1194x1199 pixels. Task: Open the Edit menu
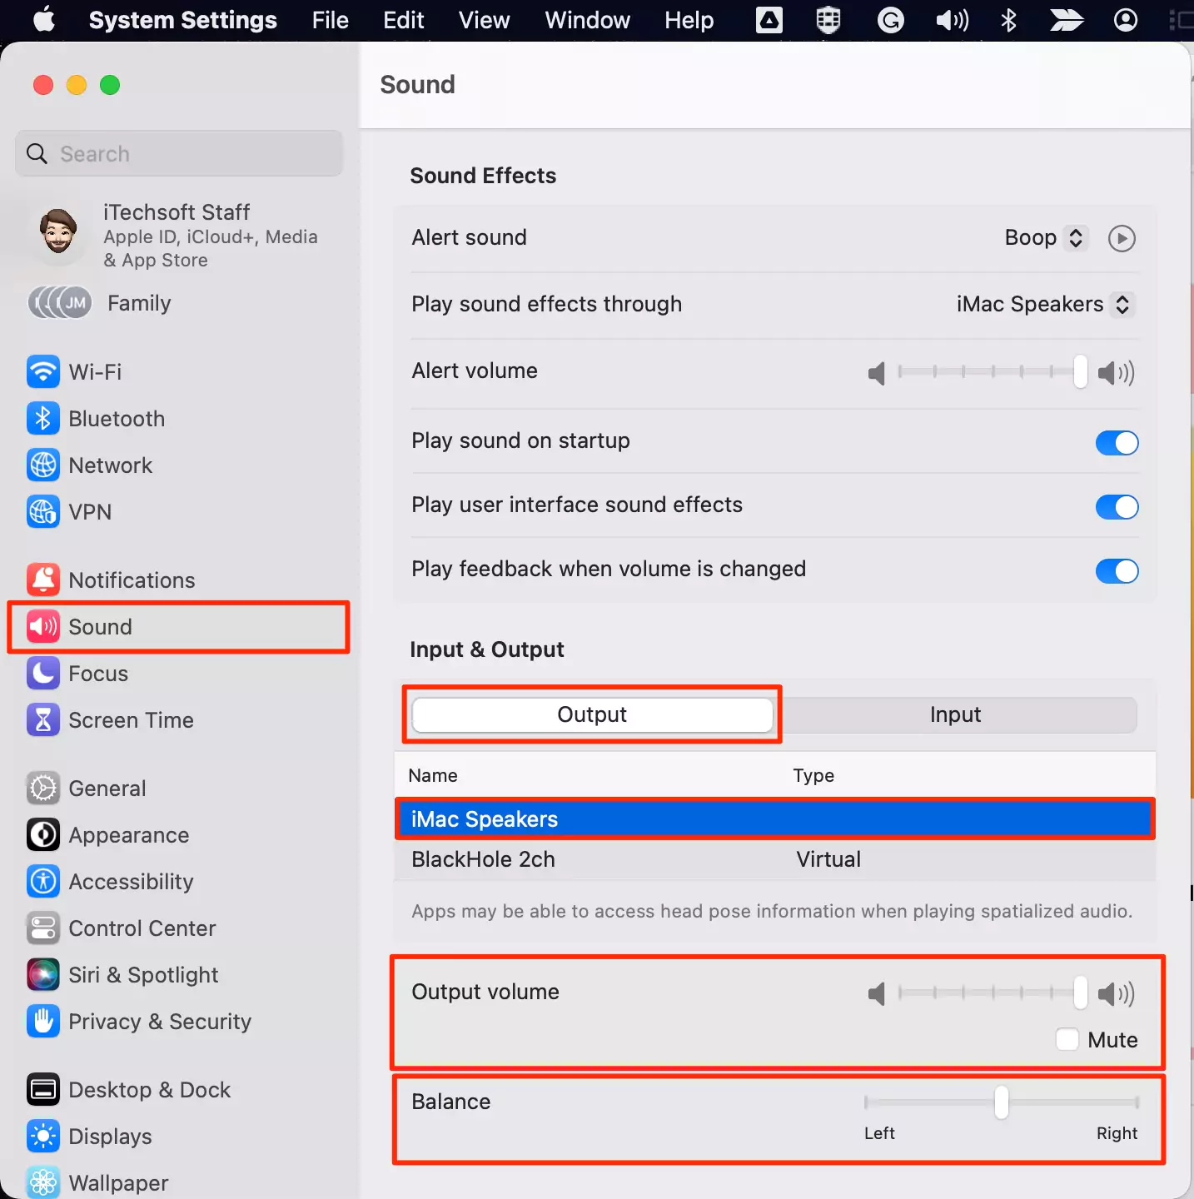[x=403, y=19]
